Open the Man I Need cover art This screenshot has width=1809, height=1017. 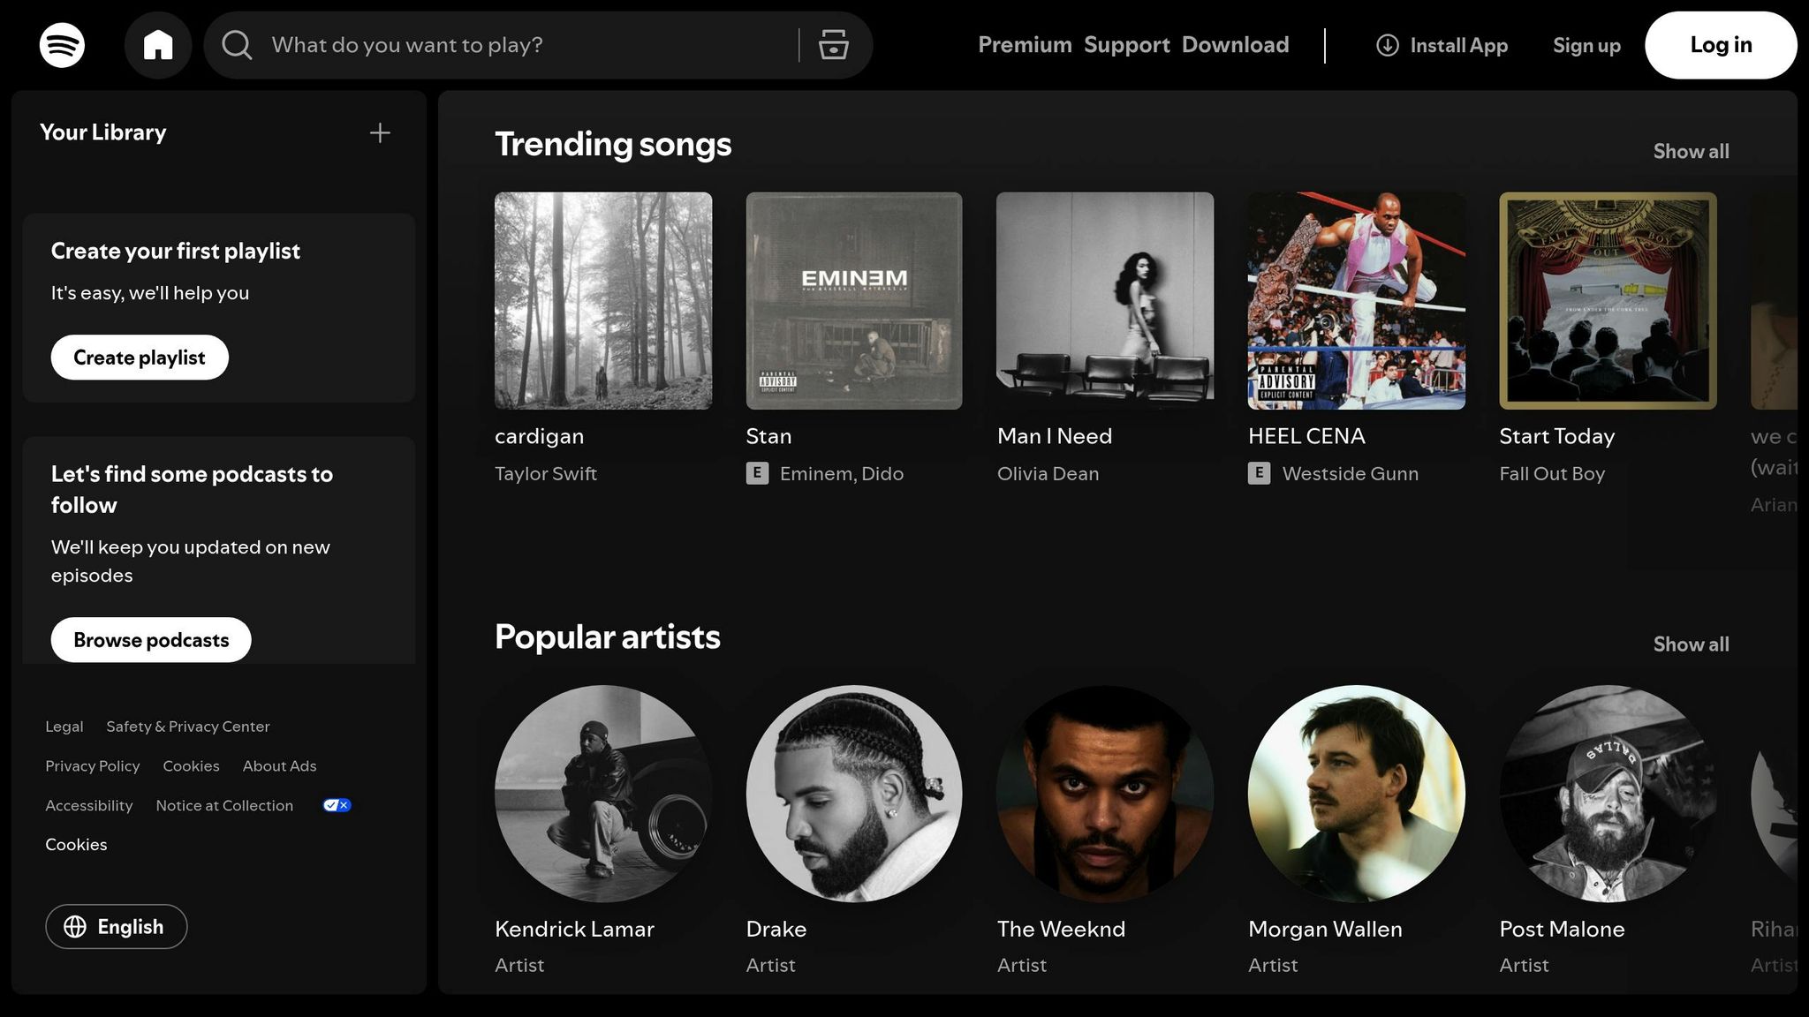[1105, 301]
